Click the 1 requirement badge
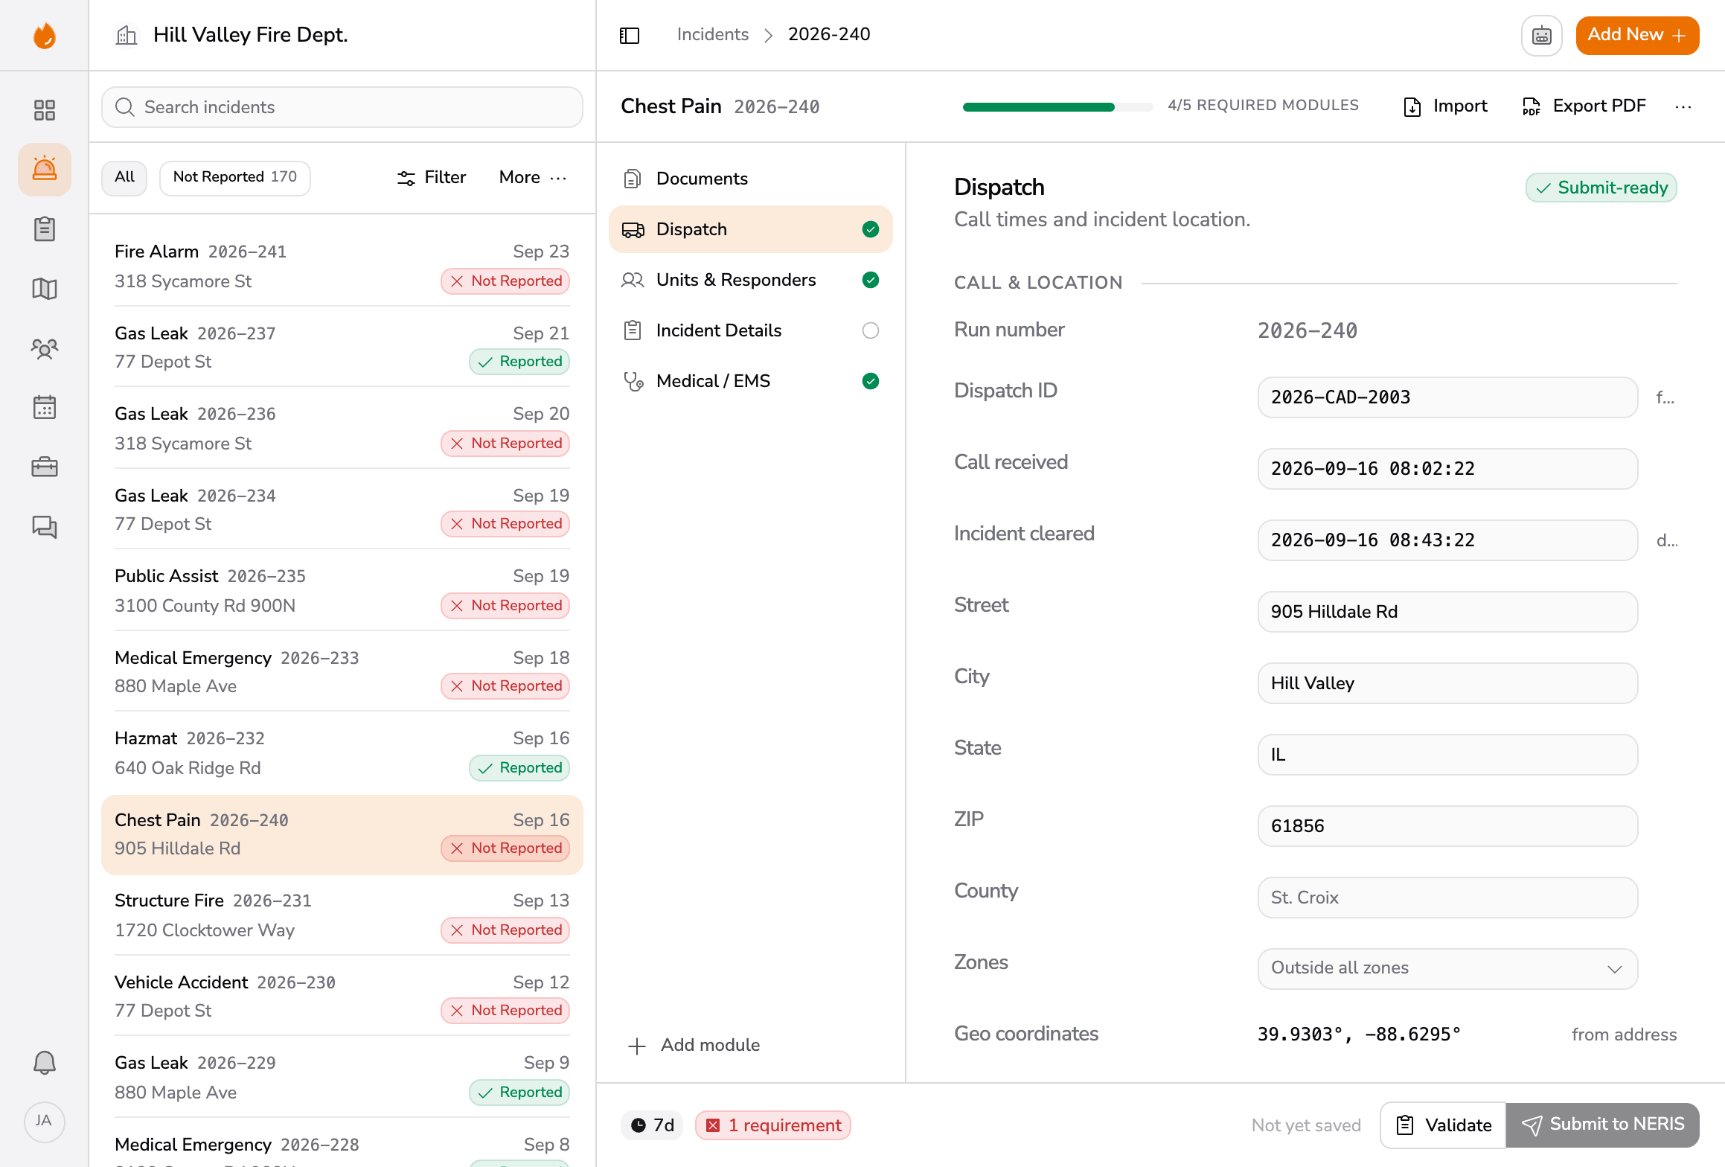This screenshot has height=1167, width=1725. point(773,1125)
